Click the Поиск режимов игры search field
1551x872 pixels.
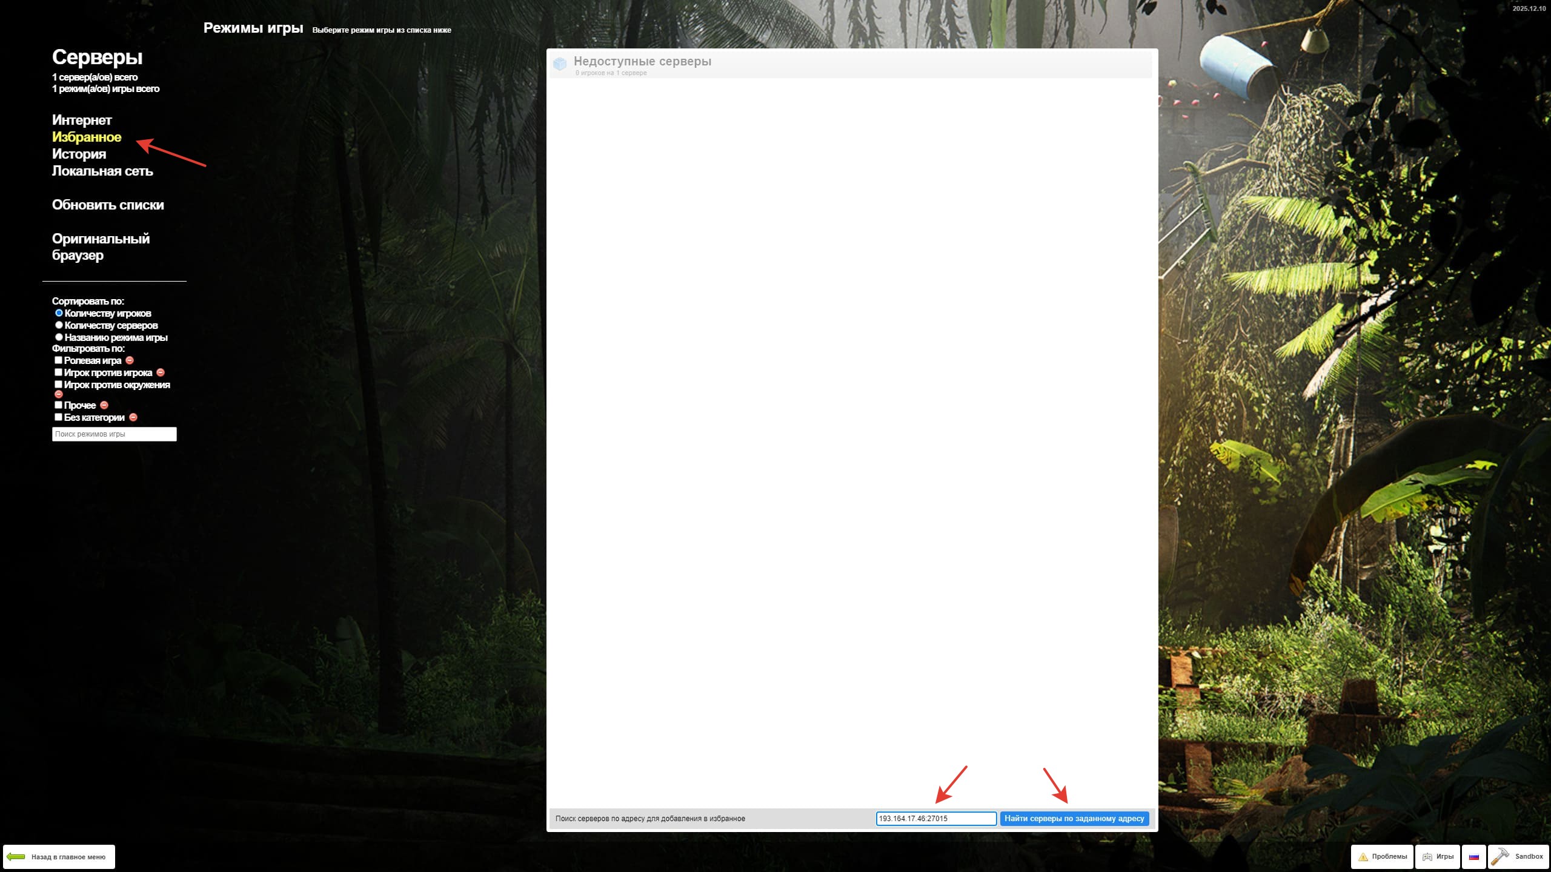(x=114, y=434)
